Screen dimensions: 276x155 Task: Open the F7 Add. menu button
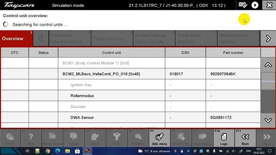coord(160,138)
